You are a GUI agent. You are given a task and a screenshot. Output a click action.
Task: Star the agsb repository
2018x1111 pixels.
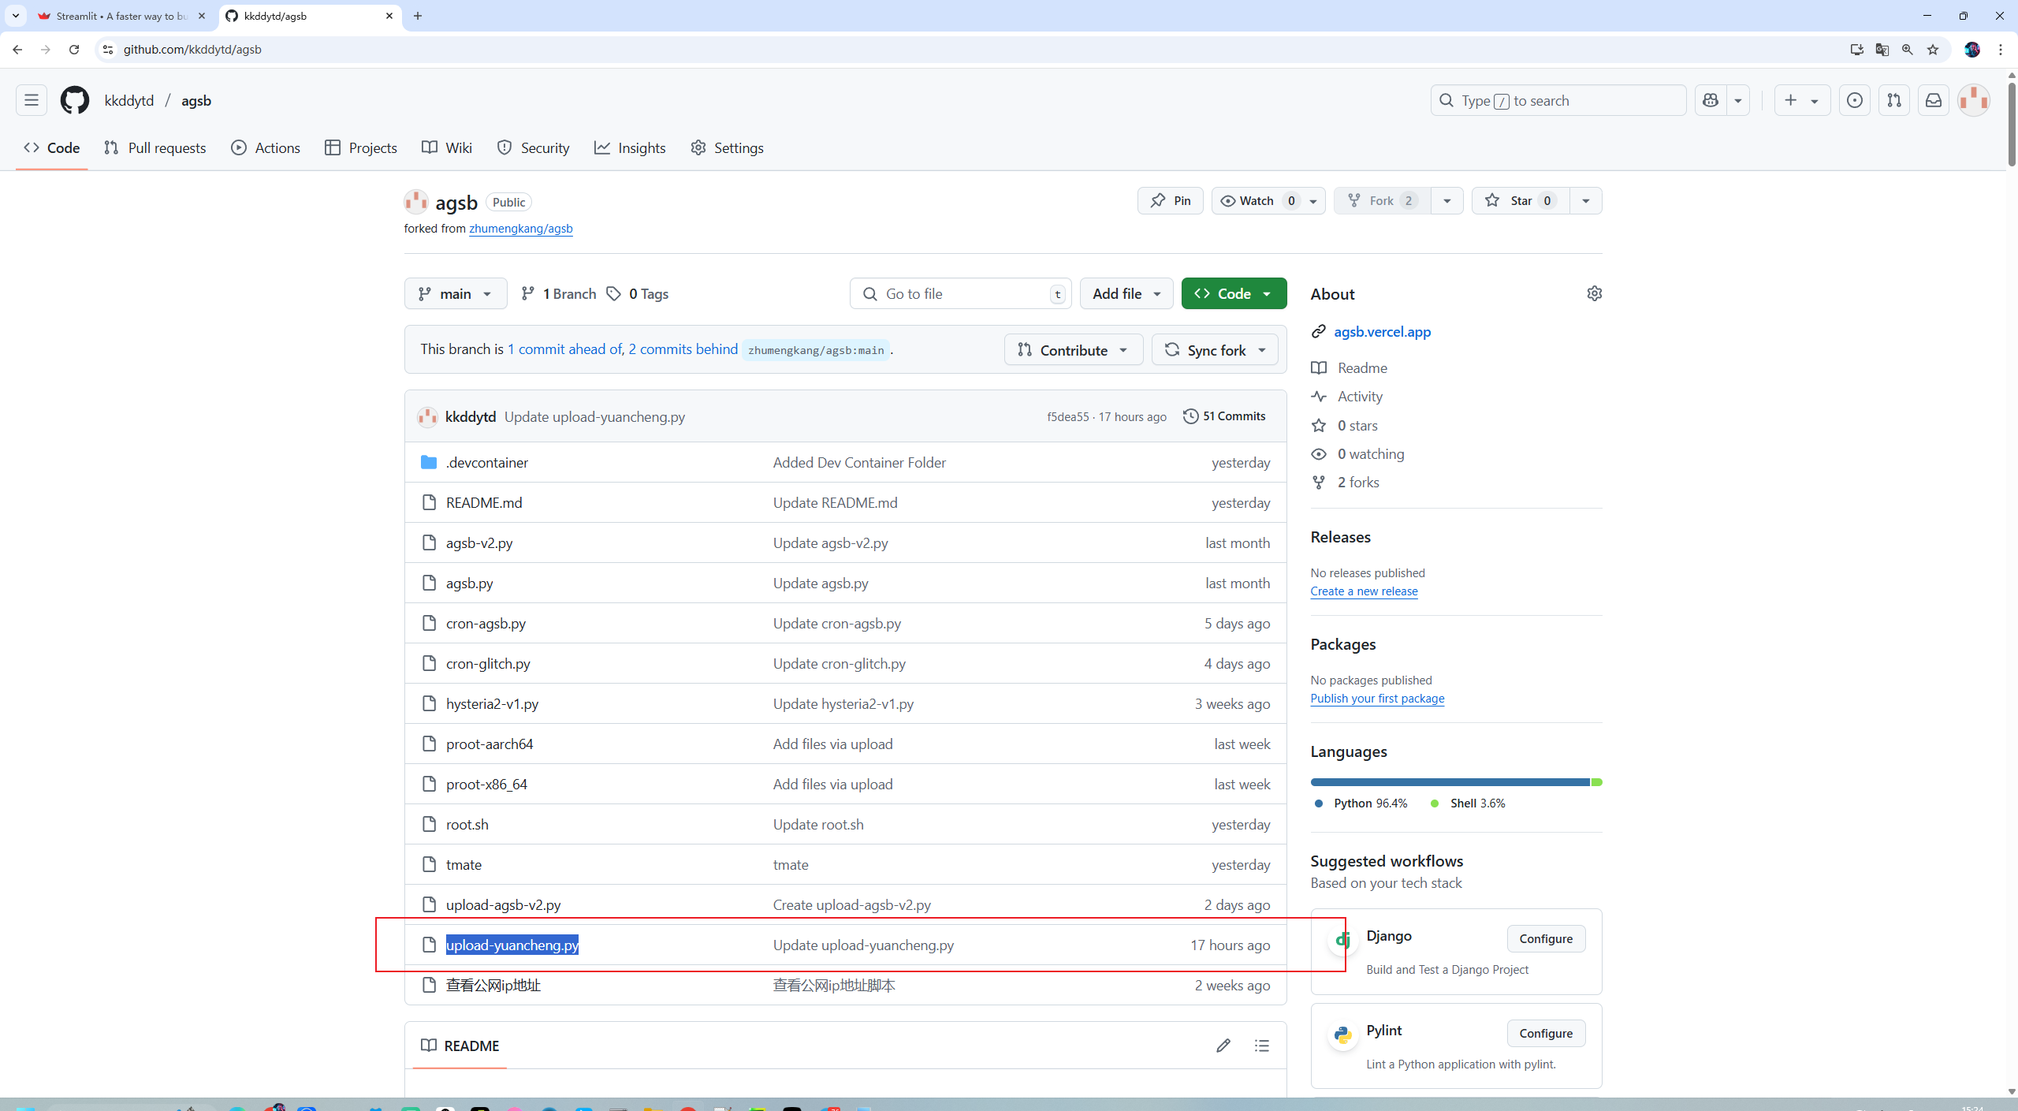point(1521,200)
